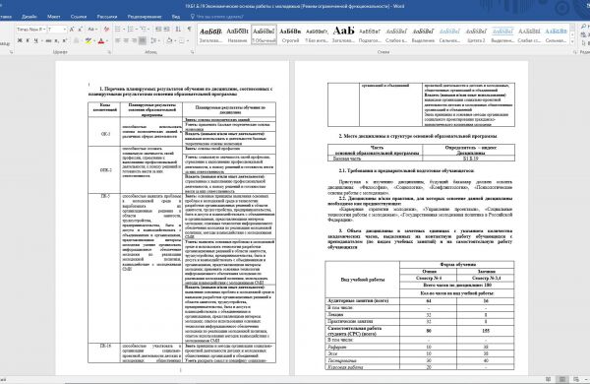Decrease font size with the shrink font icon
The image size is (590, 384).
[81, 29]
